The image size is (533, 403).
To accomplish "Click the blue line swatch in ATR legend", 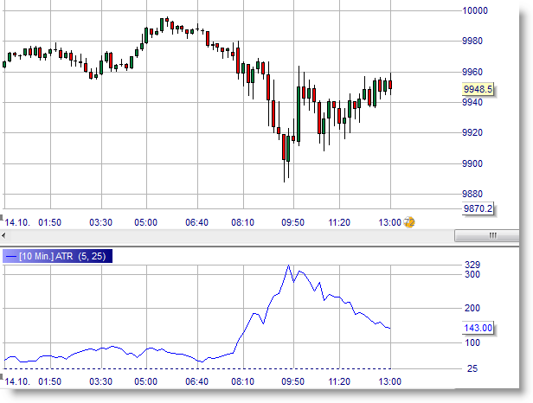I will pos(10,256).
